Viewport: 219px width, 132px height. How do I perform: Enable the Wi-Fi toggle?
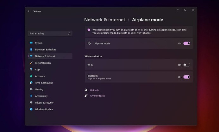(x=187, y=65)
